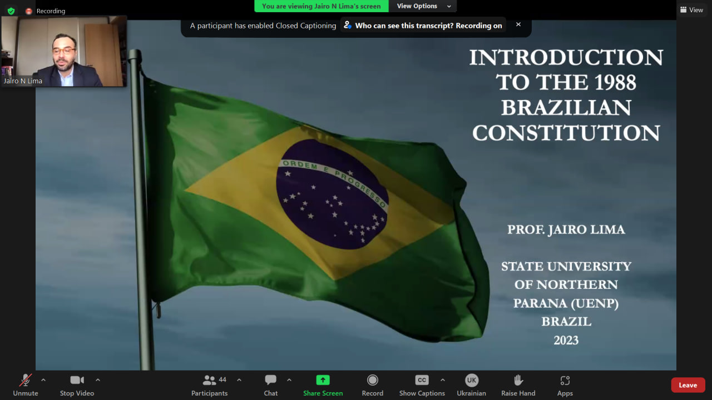
Task: Open the View layout menu
Action: [691, 10]
